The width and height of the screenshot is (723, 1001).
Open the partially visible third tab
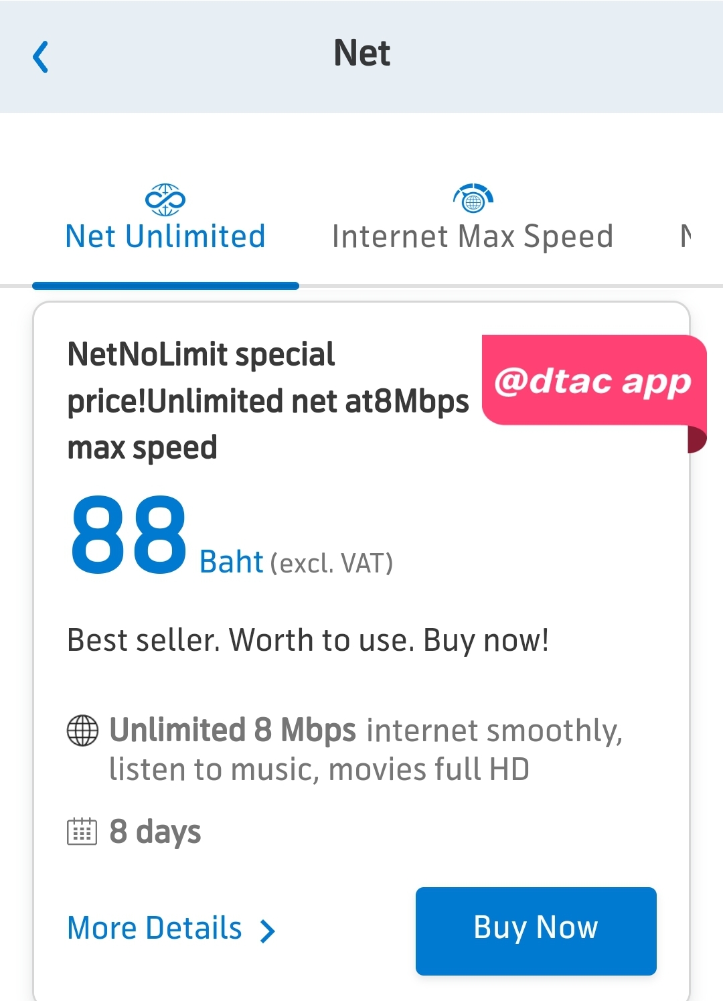click(x=686, y=236)
